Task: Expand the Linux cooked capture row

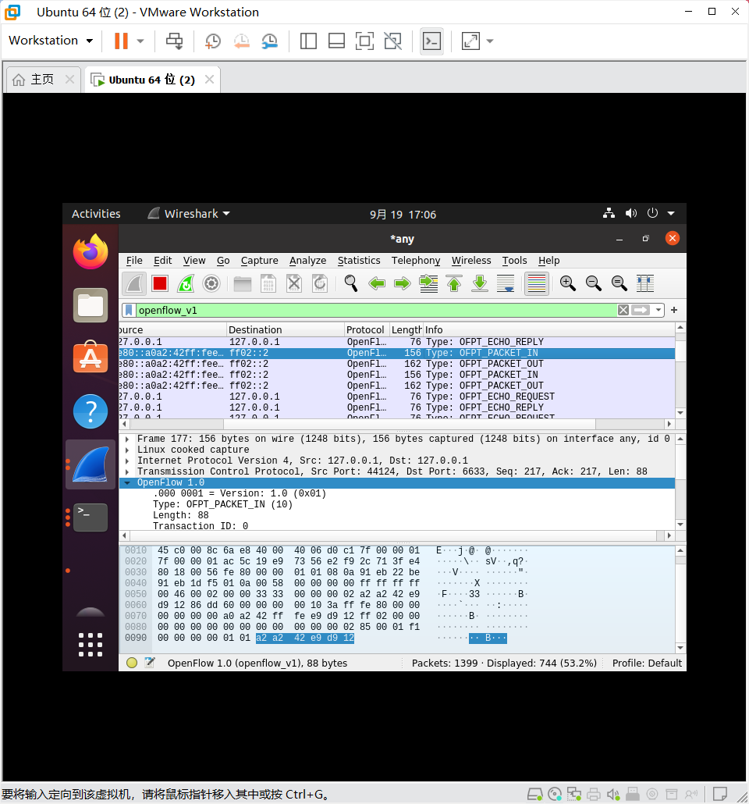Action: click(127, 450)
